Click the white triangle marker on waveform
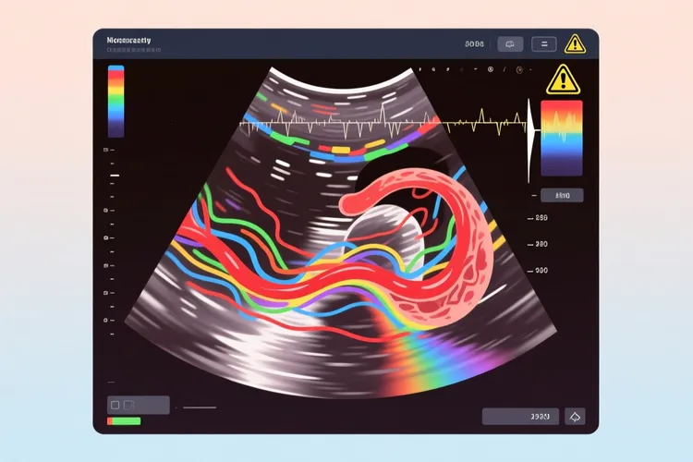Screen dimensions: 693x462 tap(530, 139)
